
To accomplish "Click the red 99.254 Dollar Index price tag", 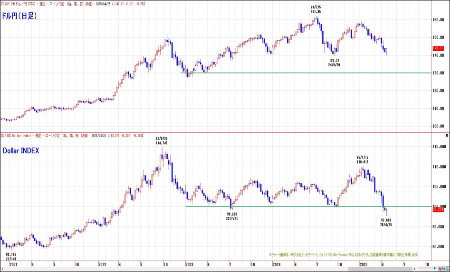I will pos(438,209).
